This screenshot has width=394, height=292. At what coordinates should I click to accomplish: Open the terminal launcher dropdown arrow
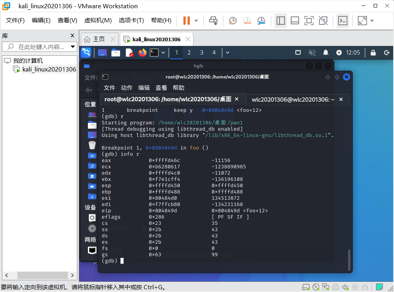click(x=163, y=53)
